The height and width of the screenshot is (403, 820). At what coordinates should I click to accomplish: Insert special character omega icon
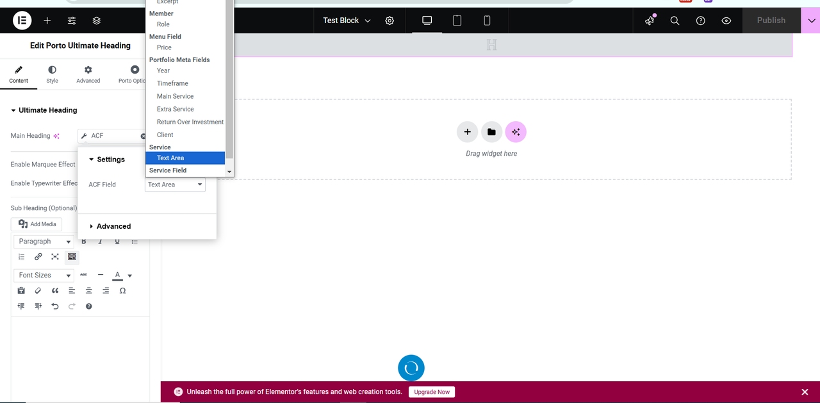click(123, 291)
